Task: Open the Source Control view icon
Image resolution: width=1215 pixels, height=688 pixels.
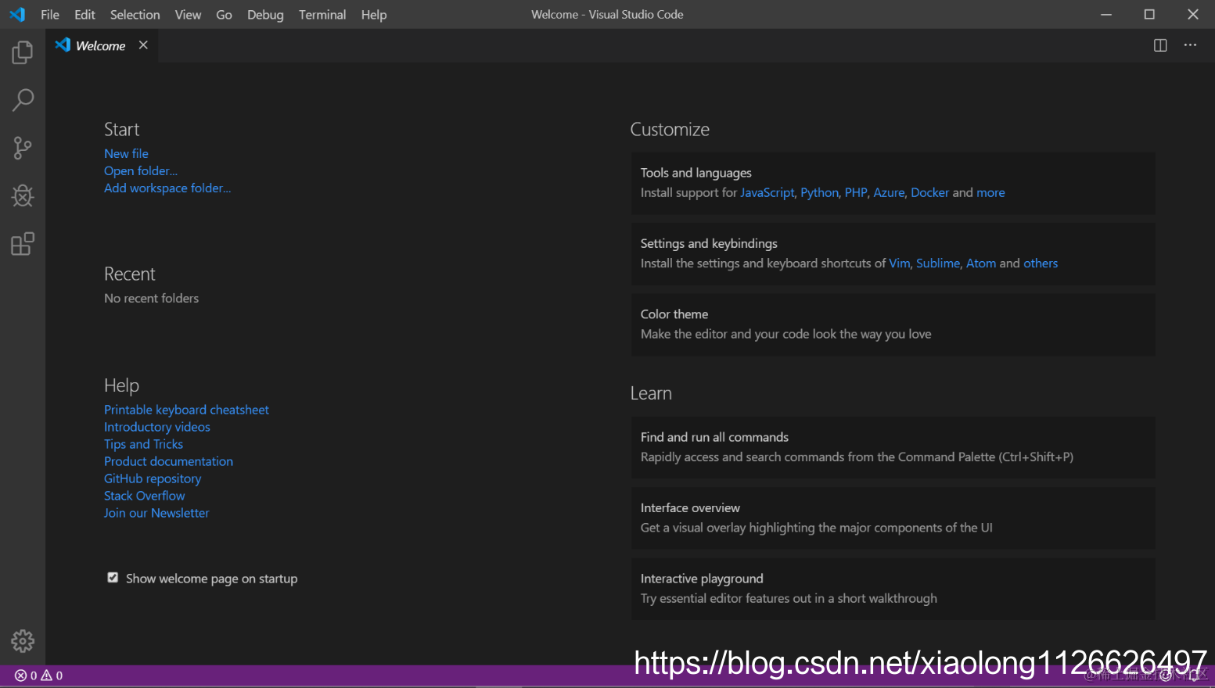Action: tap(23, 148)
